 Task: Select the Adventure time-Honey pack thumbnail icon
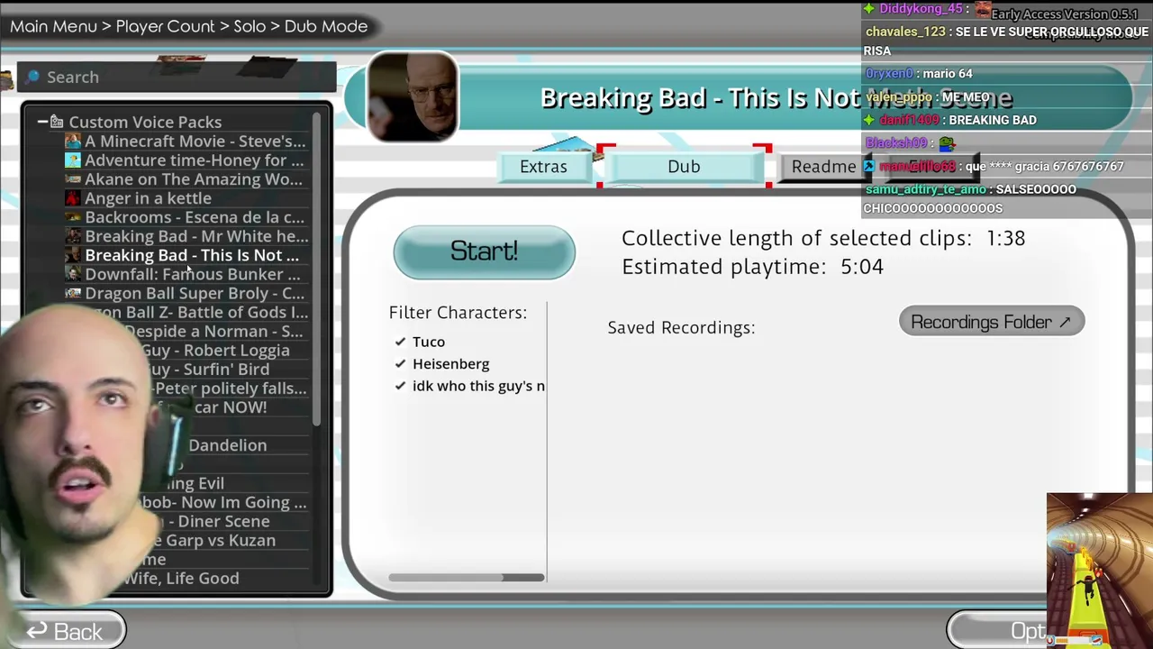pos(73,160)
